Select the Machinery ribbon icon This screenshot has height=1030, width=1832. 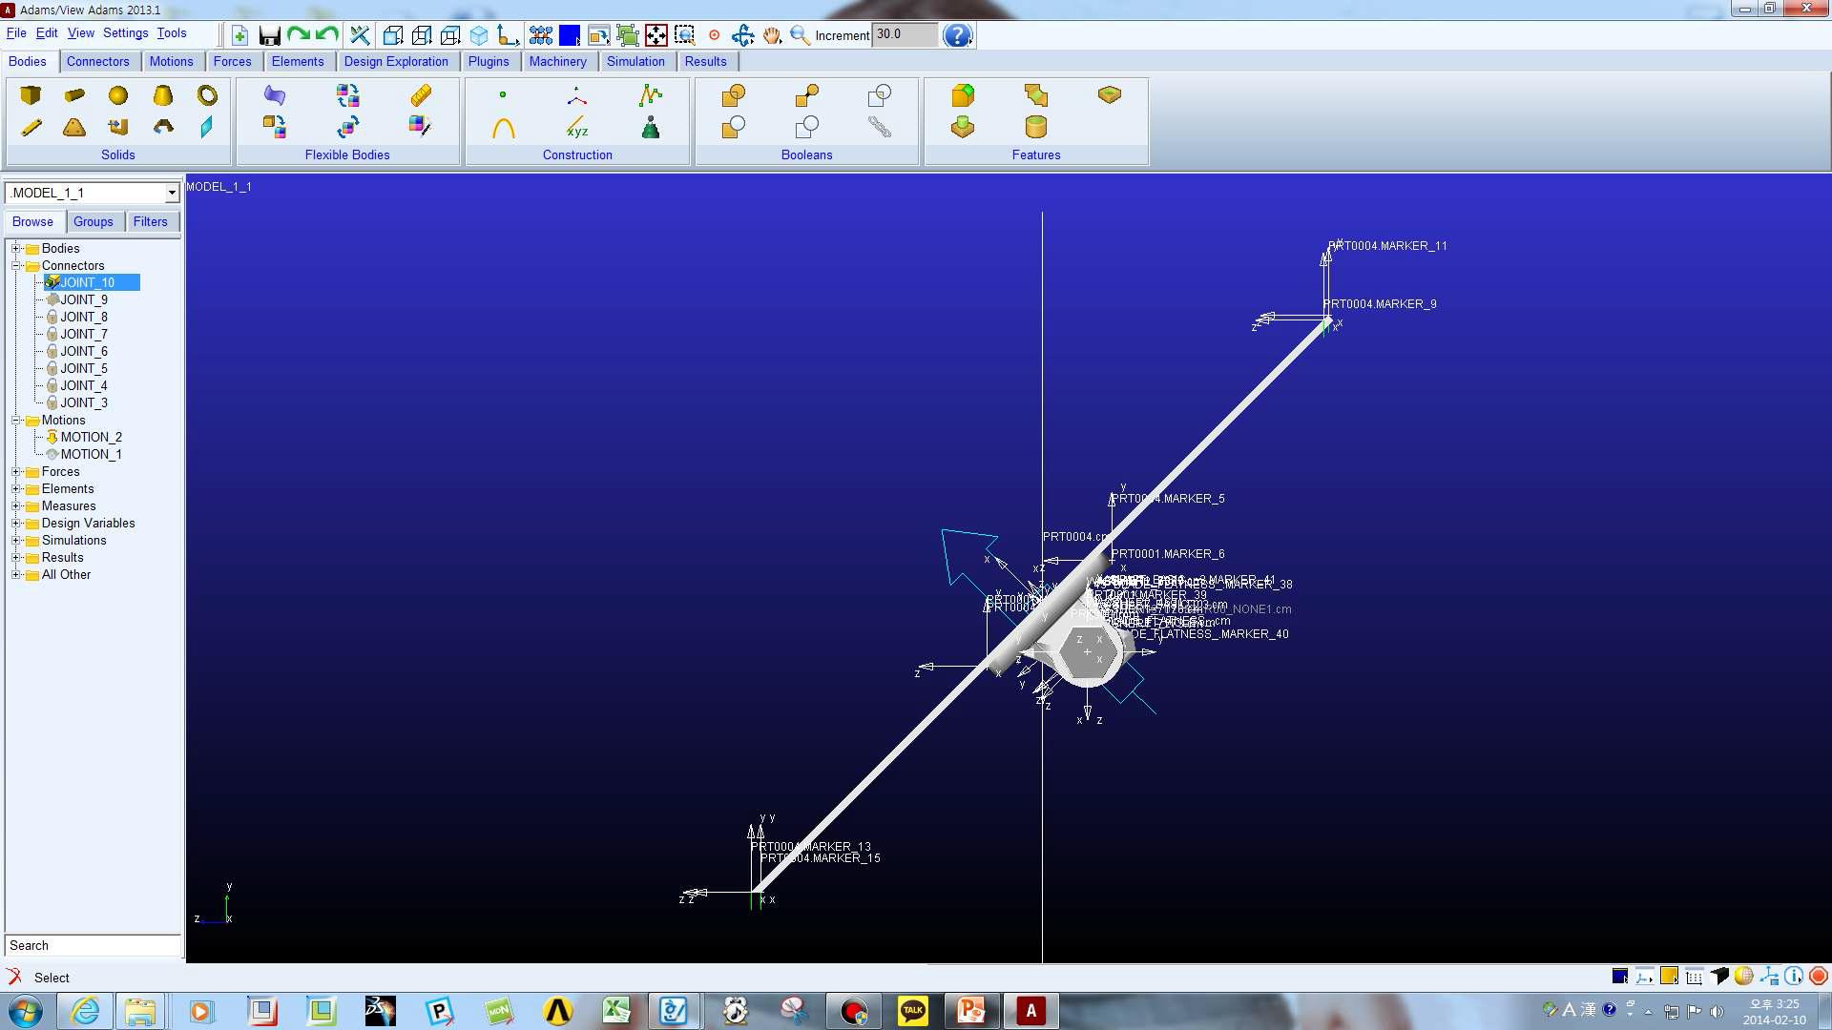557,62
